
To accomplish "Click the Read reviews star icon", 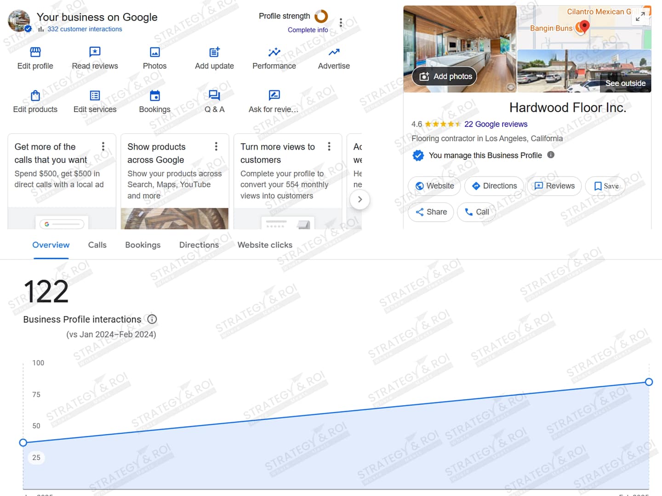I will 95,52.
